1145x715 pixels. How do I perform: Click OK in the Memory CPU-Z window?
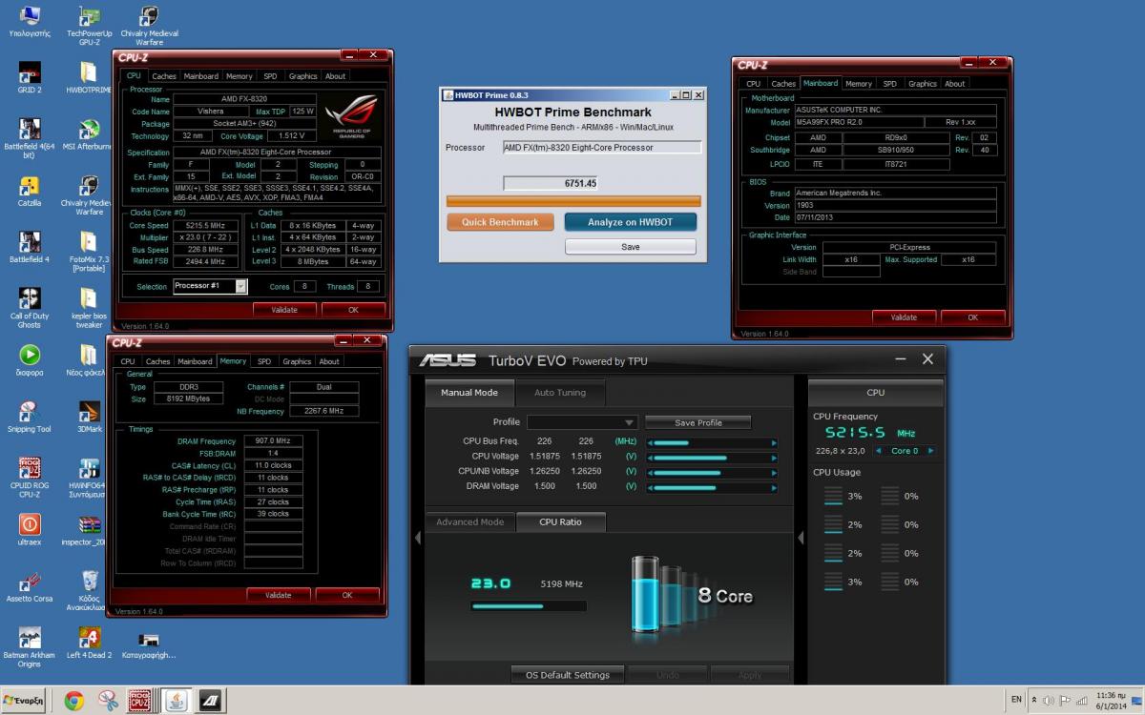click(x=347, y=595)
